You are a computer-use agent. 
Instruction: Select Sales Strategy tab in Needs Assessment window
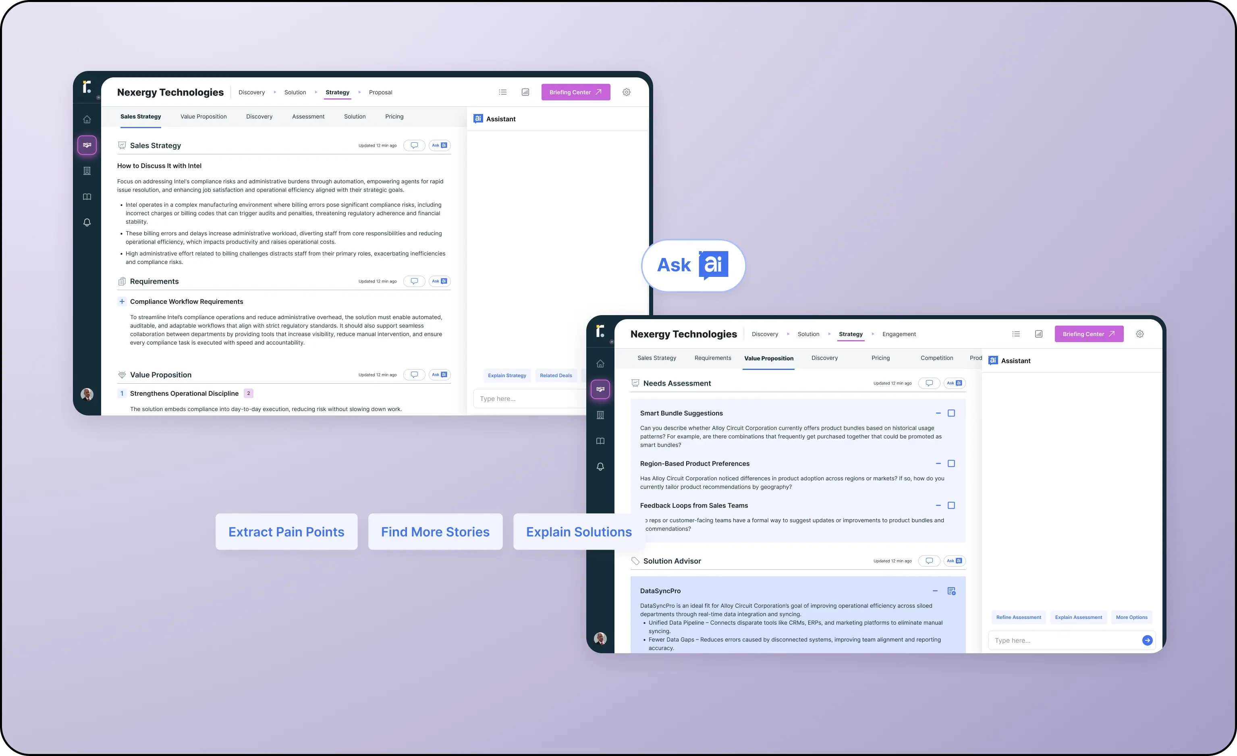tap(657, 358)
